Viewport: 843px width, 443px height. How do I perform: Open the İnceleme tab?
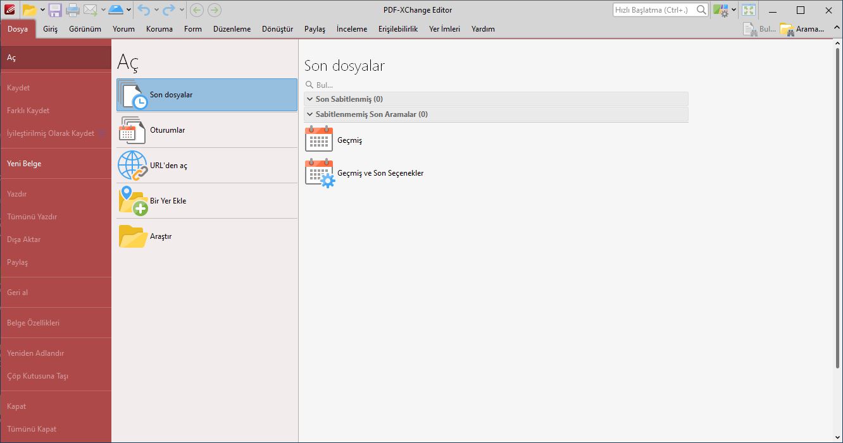pos(352,29)
